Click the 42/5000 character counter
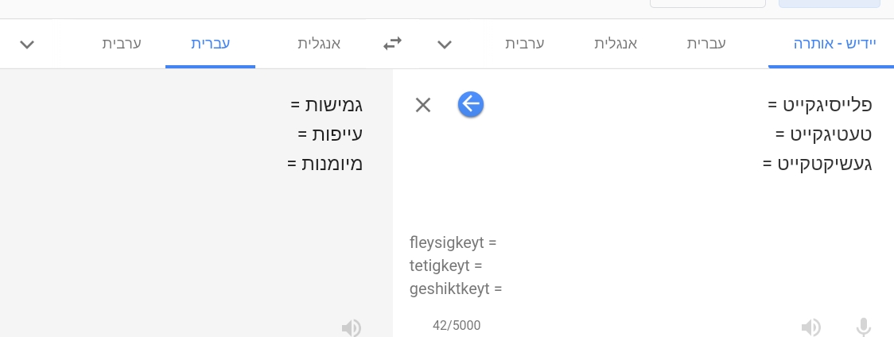 click(x=457, y=326)
